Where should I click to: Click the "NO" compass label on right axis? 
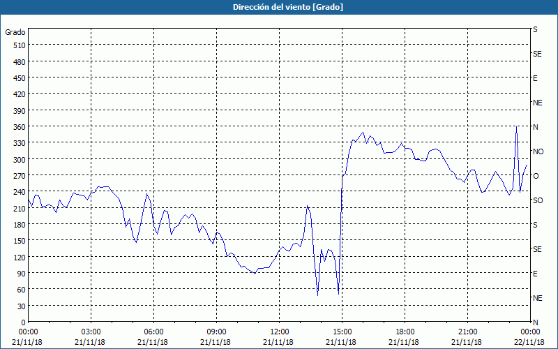[538, 151]
